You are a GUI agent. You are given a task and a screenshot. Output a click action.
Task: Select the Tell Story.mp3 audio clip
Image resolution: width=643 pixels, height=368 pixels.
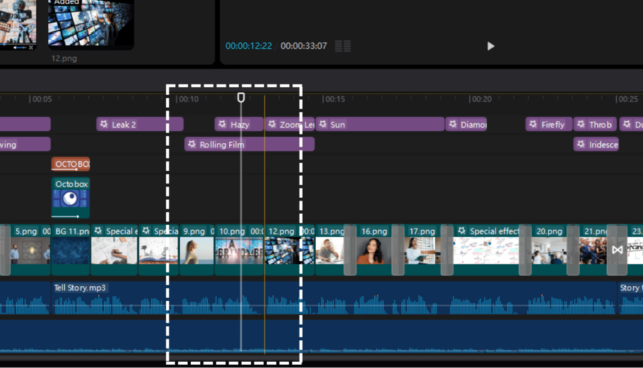coord(334,298)
